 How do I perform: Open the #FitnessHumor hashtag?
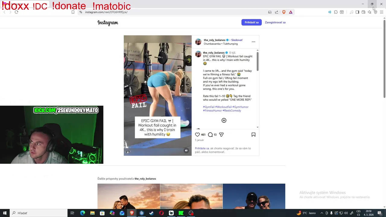(212, 111)
